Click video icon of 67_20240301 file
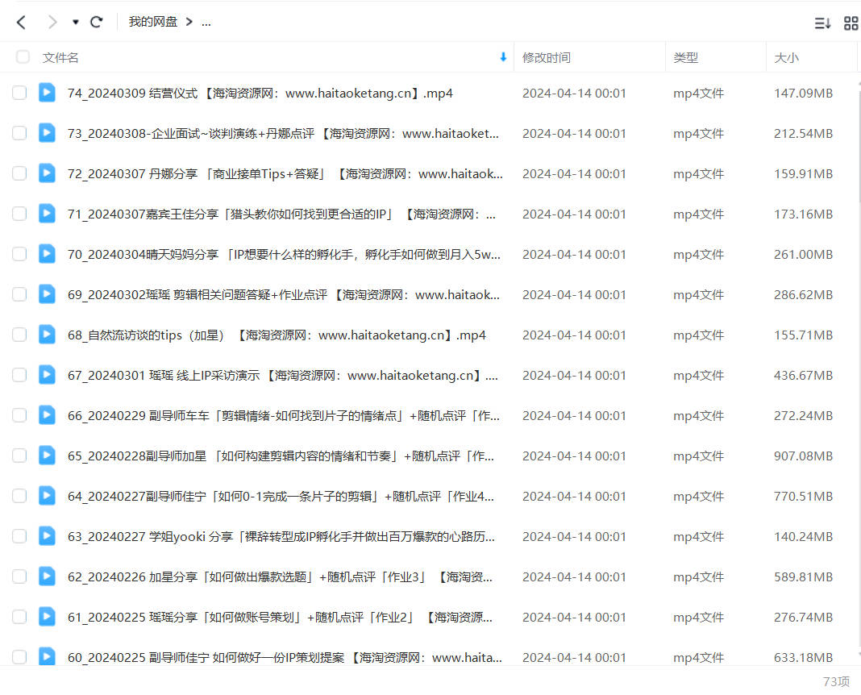The width and height of the screenshot is (861, 695). tap(47, 374)
